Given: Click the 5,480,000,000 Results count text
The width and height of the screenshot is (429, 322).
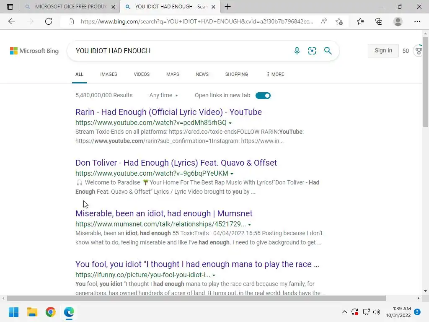Looking at the screenshot, I should [x=104, y=95].
